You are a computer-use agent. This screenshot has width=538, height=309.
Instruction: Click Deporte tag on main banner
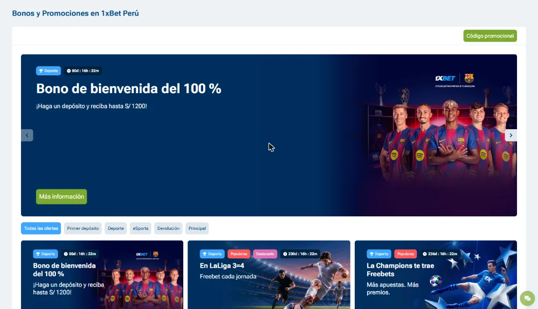point(48,71)
